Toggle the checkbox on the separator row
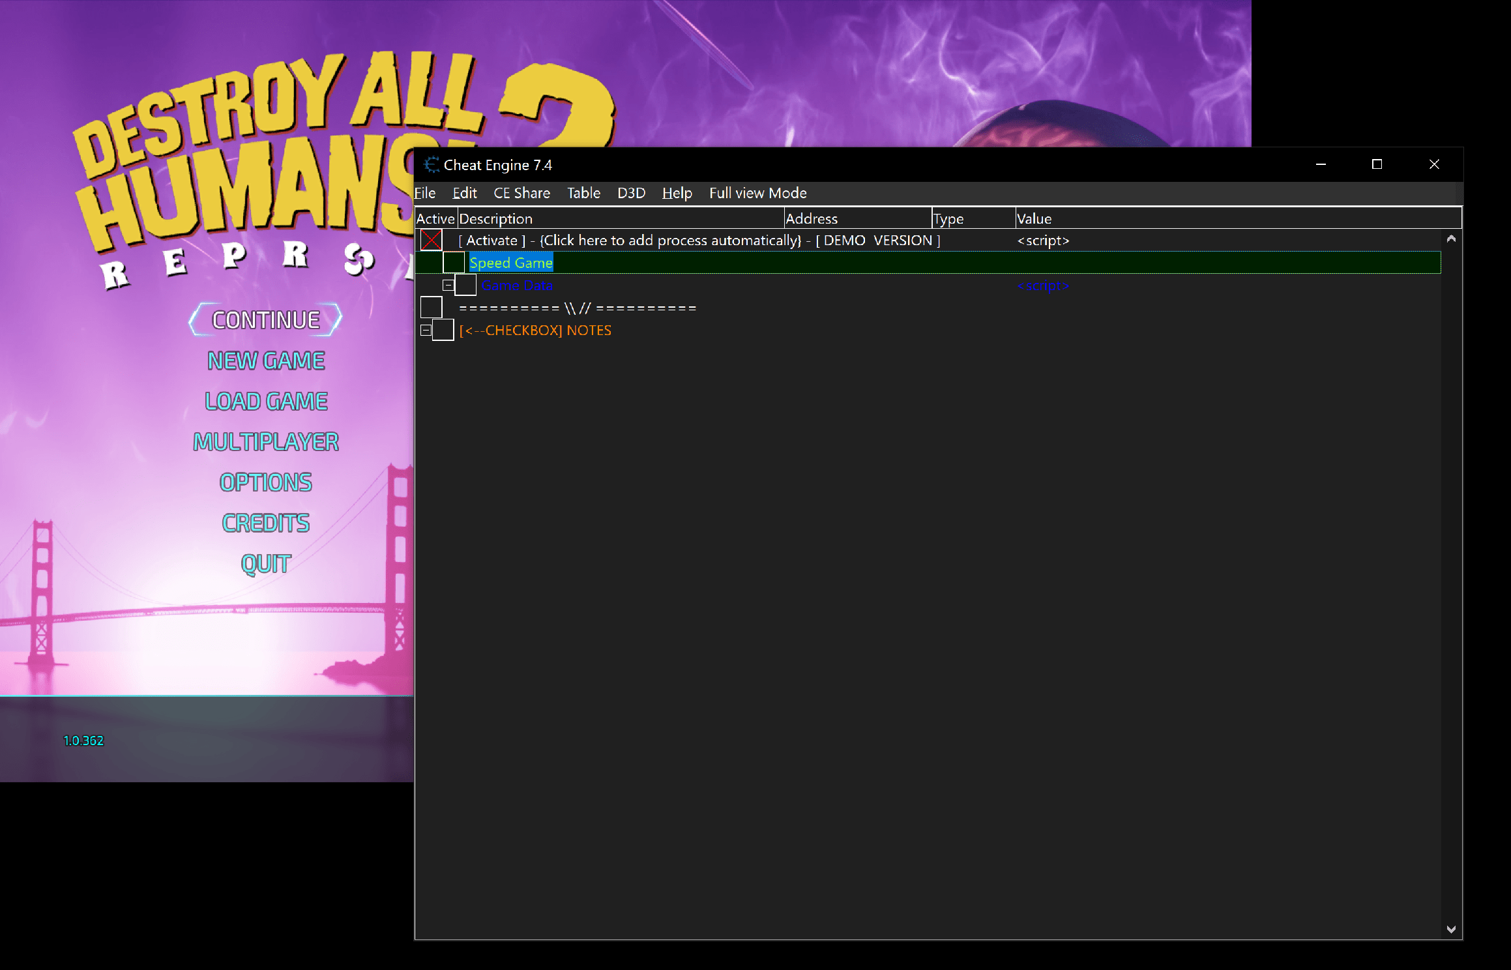 click(431, 306)
